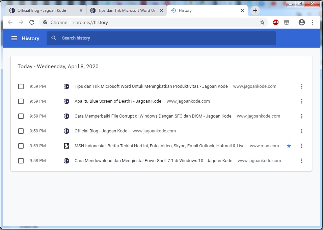Click favicon of Official Blog history entry

point(66,131)
